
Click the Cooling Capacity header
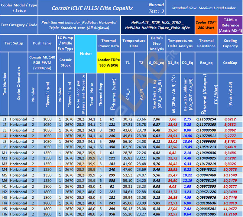tap(230, 43)
